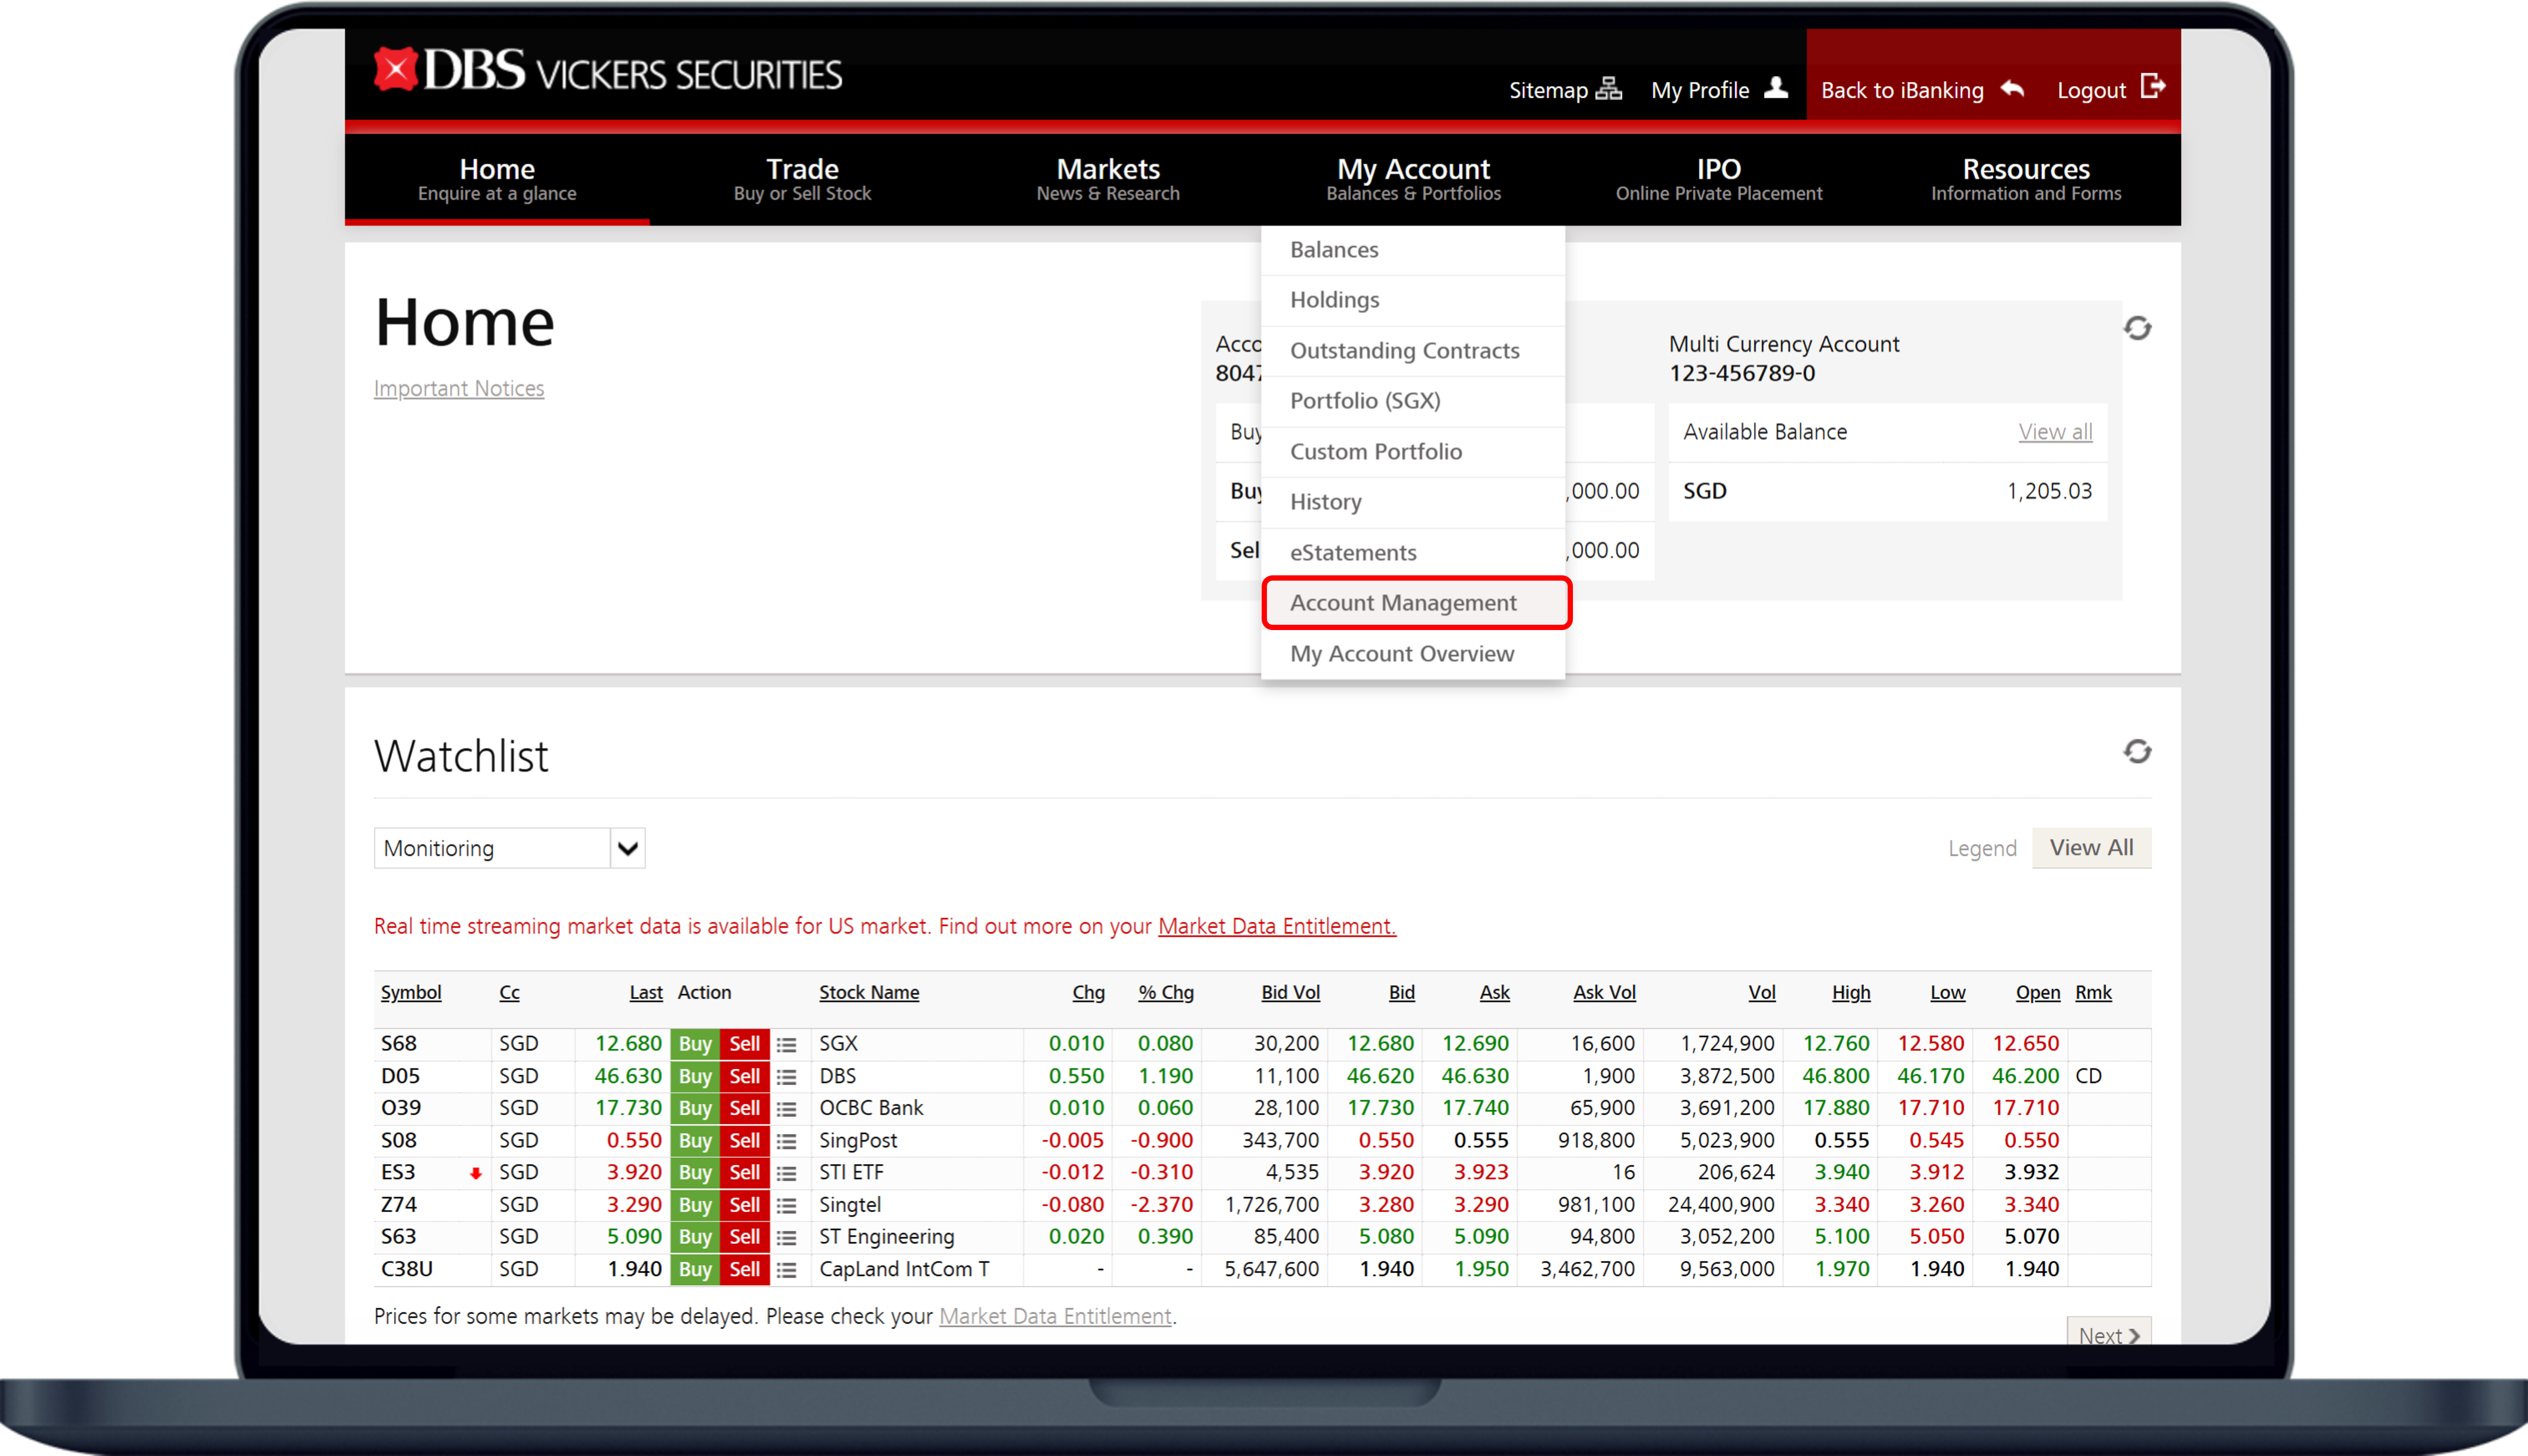This screenshot has height=1456, width=2528.
Task: Click the DBS Vickers Securities logo
Action: click(607, 71)
